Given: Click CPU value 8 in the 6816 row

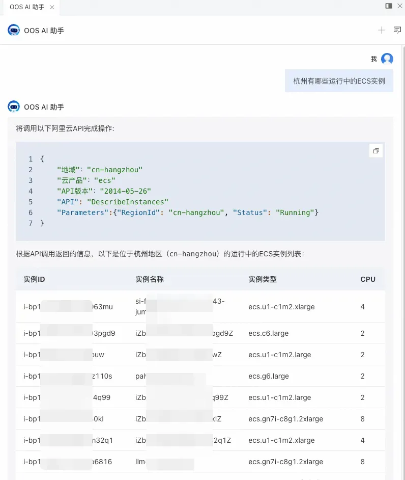Looking at the screenshot, I should (x=362, y=462).
